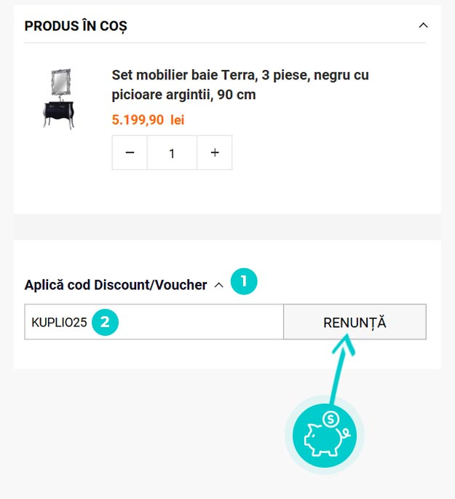Collapse the Produs în coș section chevron

point(423,25)
